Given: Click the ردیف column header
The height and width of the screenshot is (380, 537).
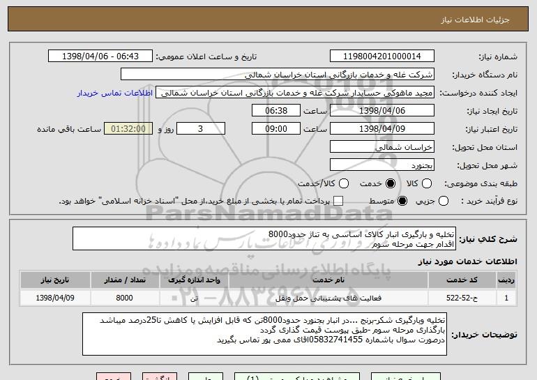Looking at the screenshot, I should click(506, 280).
